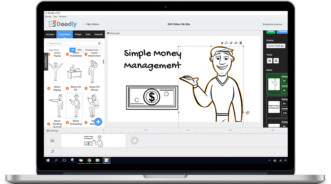Favorite star for Steve Presenting
This screenshot has width=331, height=184.
(67, 123)
